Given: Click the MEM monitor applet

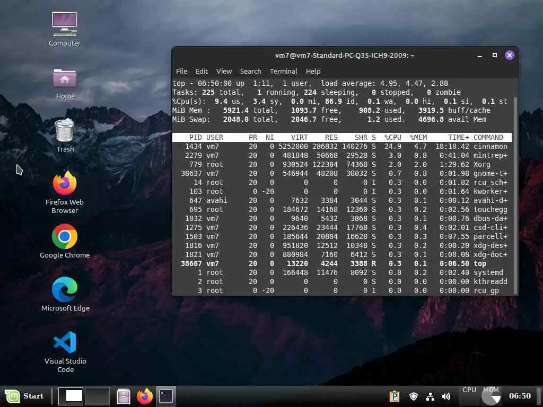Looking at the screenshot, I should (x=491, y=396).
